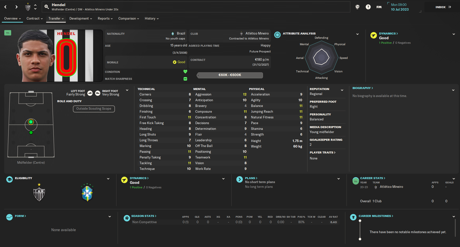Open the Comparison tab
Image resolution: width=460 pixels, height=247 pixels.
tap(129, 18)
